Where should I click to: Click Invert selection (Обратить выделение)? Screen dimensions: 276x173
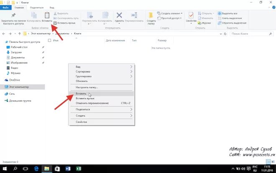pyautogui.click(x=232, y=23)
